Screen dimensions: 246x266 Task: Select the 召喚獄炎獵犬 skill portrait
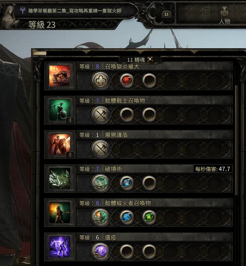pyautogui.click(x=60, y=76)
